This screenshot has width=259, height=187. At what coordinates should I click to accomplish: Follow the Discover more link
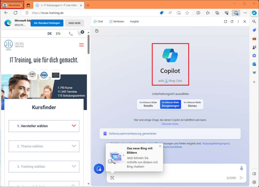point(170,124)
